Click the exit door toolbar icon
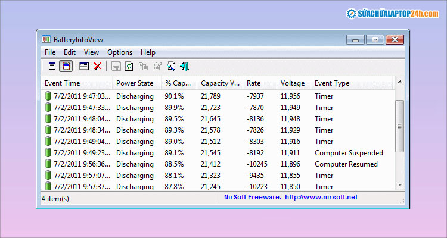 (185, 66)
